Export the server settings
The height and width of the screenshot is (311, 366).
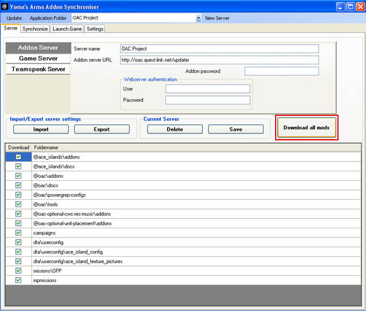tap(102, 129)
